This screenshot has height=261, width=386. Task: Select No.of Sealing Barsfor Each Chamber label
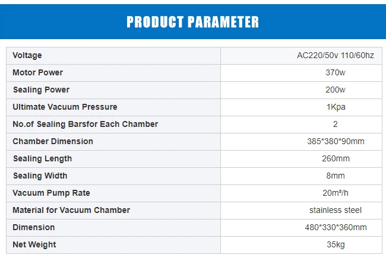[x=86, y=124]
